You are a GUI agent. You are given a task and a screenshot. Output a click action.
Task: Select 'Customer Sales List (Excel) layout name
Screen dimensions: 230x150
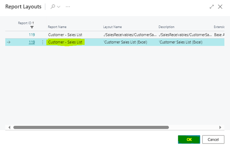[x=125, y=42]
